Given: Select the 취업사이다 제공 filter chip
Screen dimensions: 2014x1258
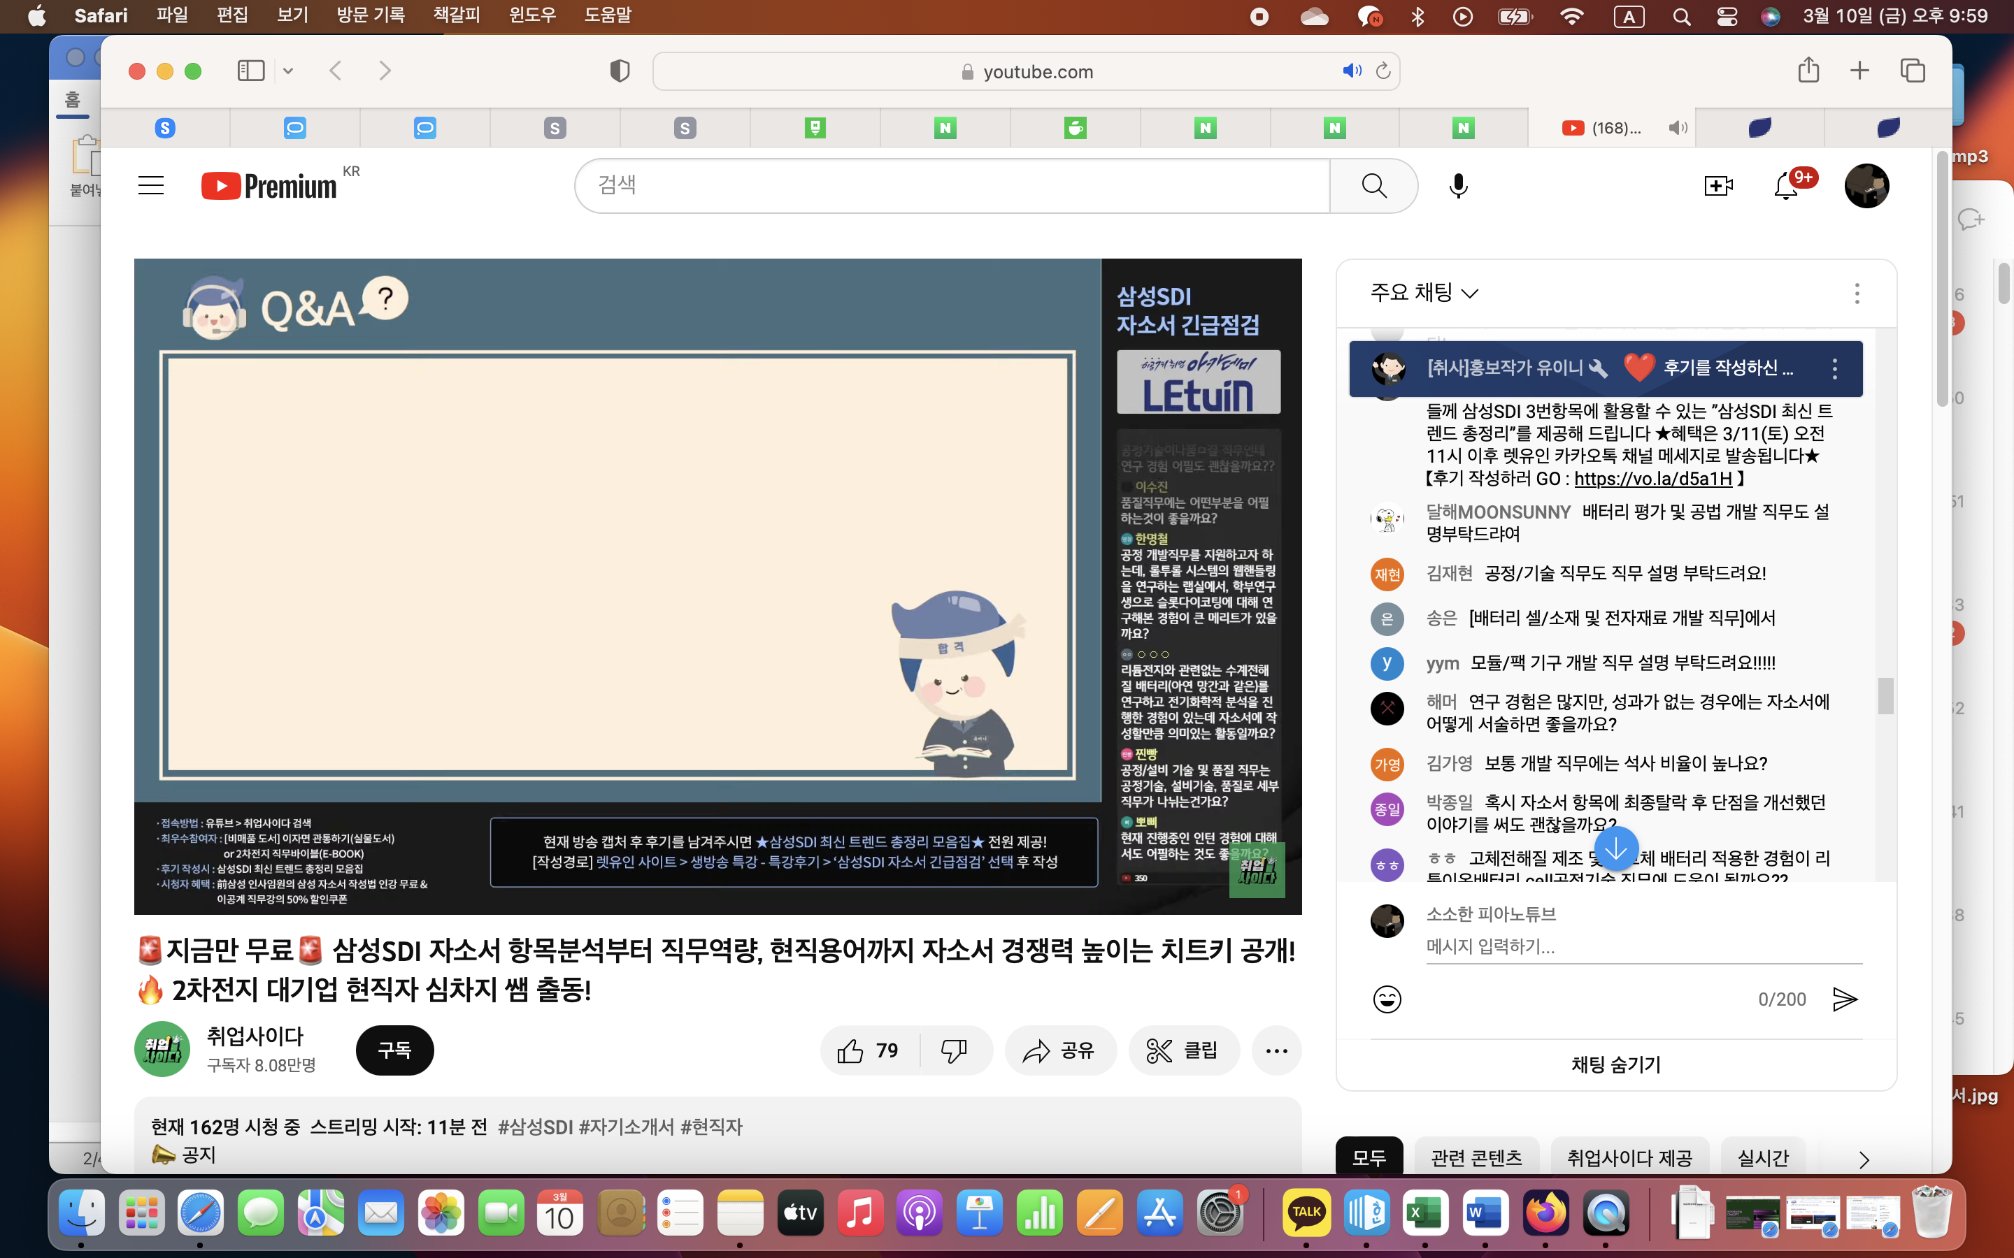Looking at the screenshot, I should tap(1629, 1157).
